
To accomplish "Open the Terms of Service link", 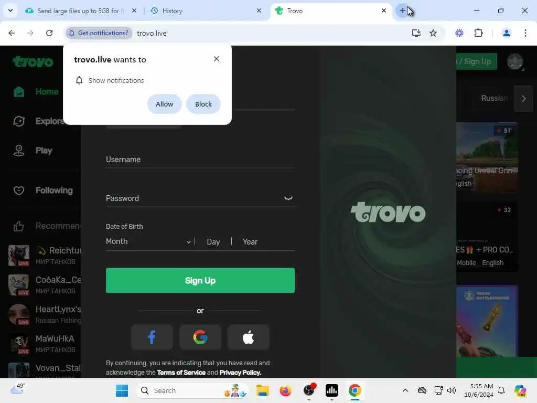I will (x=181, y=373).
